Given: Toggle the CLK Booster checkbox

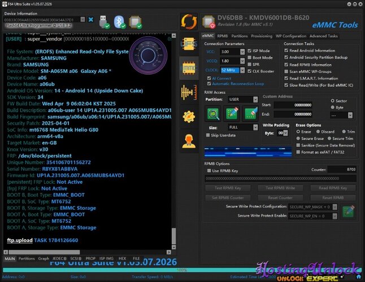Looking at the screenshot, I should point(250,71).
